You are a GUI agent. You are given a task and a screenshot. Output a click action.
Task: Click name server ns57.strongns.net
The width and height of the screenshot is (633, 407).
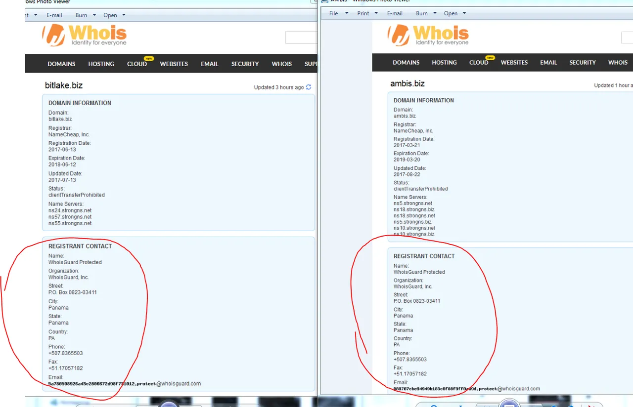(70, 217)
